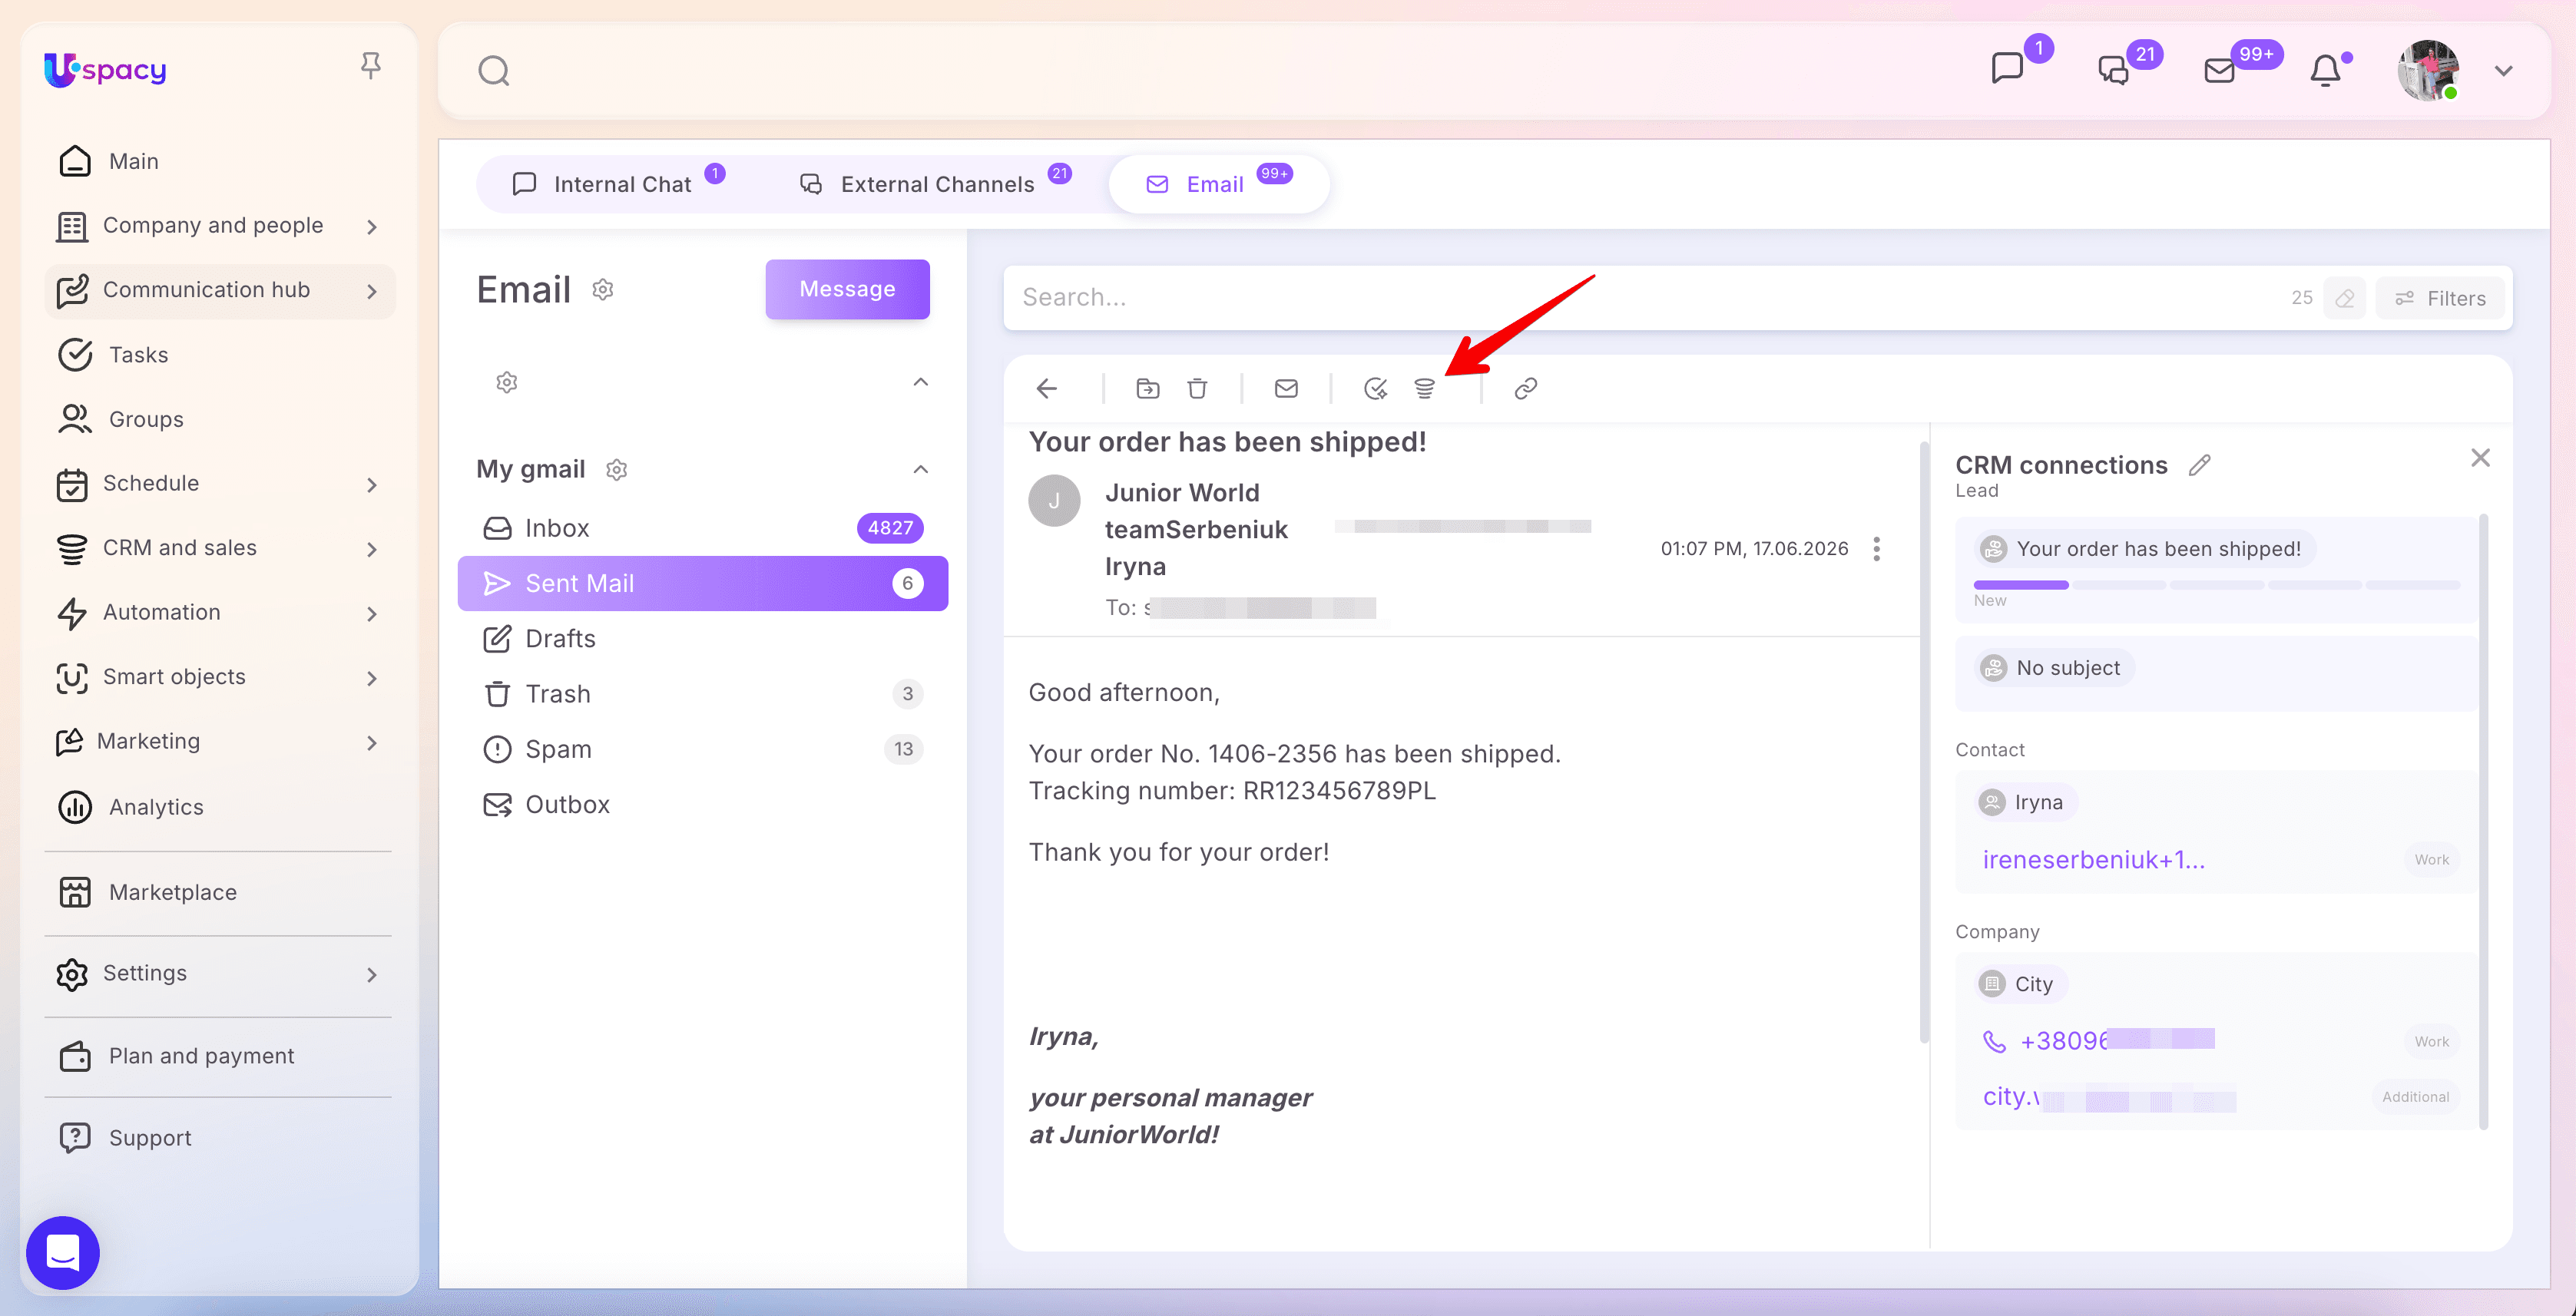
Task: Click the user profile avatar
Action: 2428,71
